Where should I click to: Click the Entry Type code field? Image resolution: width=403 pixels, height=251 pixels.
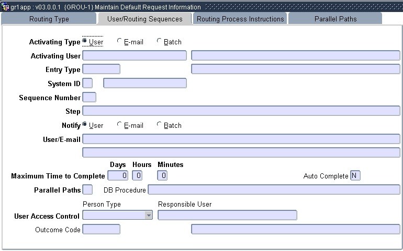[102, 69]
